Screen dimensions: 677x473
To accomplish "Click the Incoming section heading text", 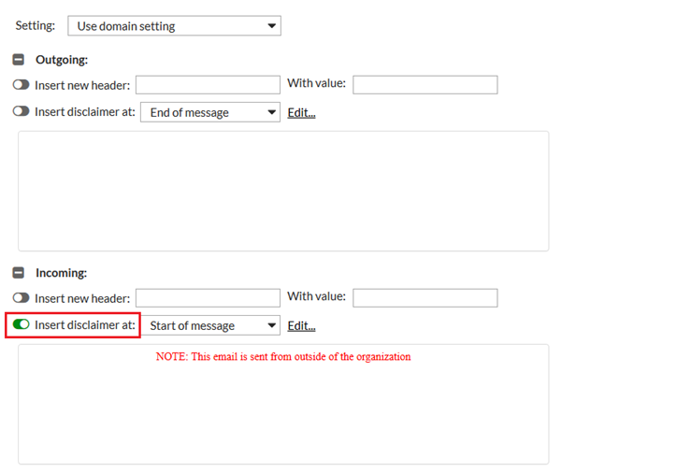I will click(61, 273).
